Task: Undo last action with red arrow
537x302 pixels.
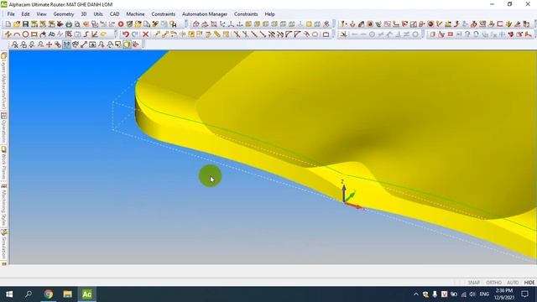Action: click(126, 34)
